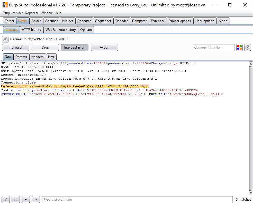253x204 pixels.
Task: Click the scrollbar down arrow
Action: (x=251, y=193)
